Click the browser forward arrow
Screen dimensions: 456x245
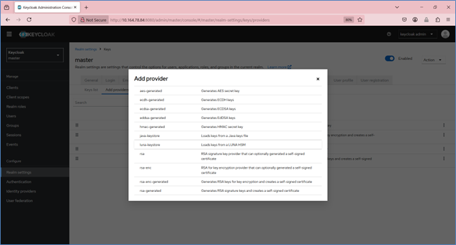(x=18, y=20)
